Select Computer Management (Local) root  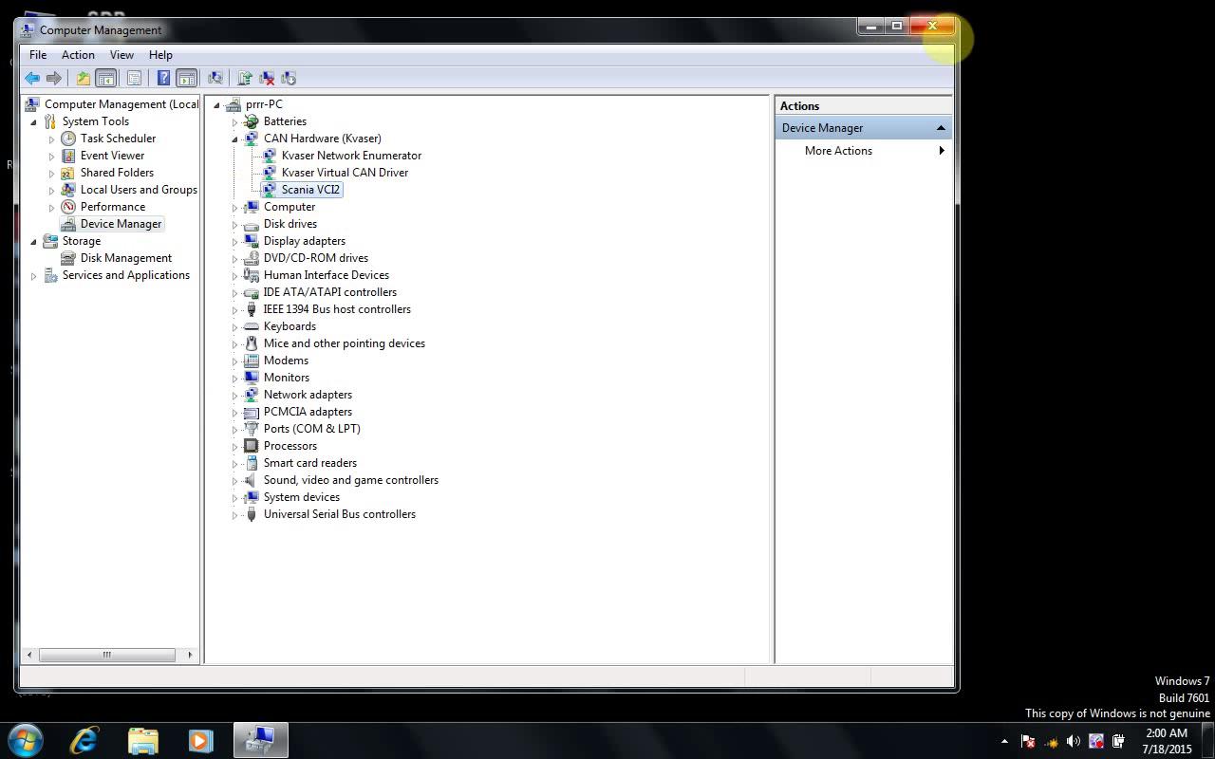tap(121, 104)
